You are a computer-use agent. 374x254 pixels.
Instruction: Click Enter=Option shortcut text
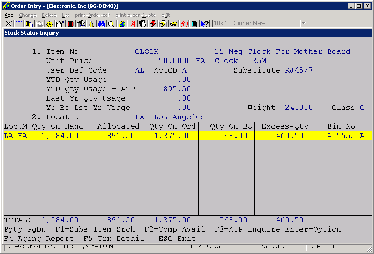(x=313, y=229)
